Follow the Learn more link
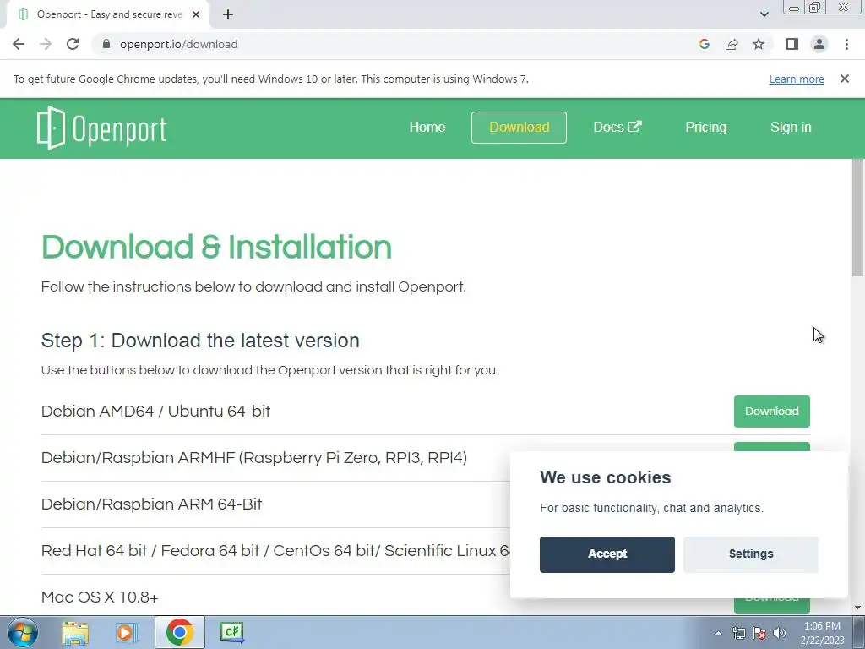This screenshot has width=865, height=649. 797,79
